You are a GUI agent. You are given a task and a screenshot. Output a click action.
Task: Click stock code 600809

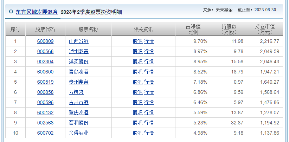(45, 41)
